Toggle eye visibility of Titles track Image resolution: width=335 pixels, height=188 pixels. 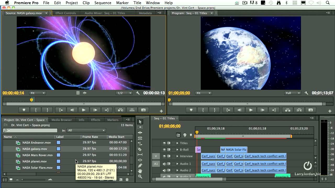[164, 143]
